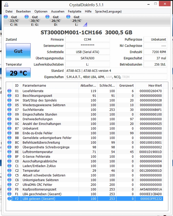Click status orb for UltraDMA CRC Fehler
This screenshot has height=216, width=173.
click(9, 185)
